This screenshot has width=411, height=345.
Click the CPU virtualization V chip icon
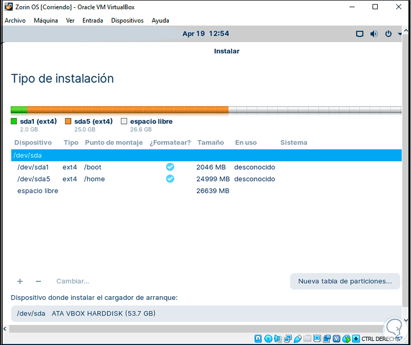click(x=336, y=339)
